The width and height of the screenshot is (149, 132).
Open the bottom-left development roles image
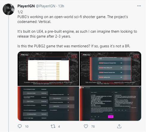coord(48,103)
